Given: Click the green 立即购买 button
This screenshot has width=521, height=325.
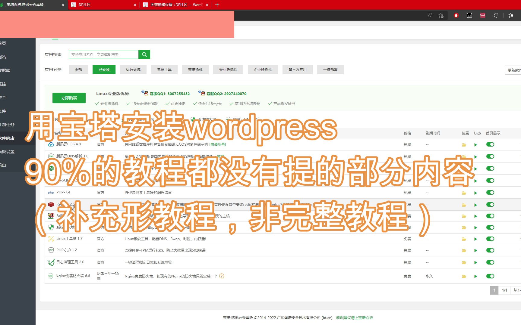Looking at the screenshot, I should (x=69, y=98).
